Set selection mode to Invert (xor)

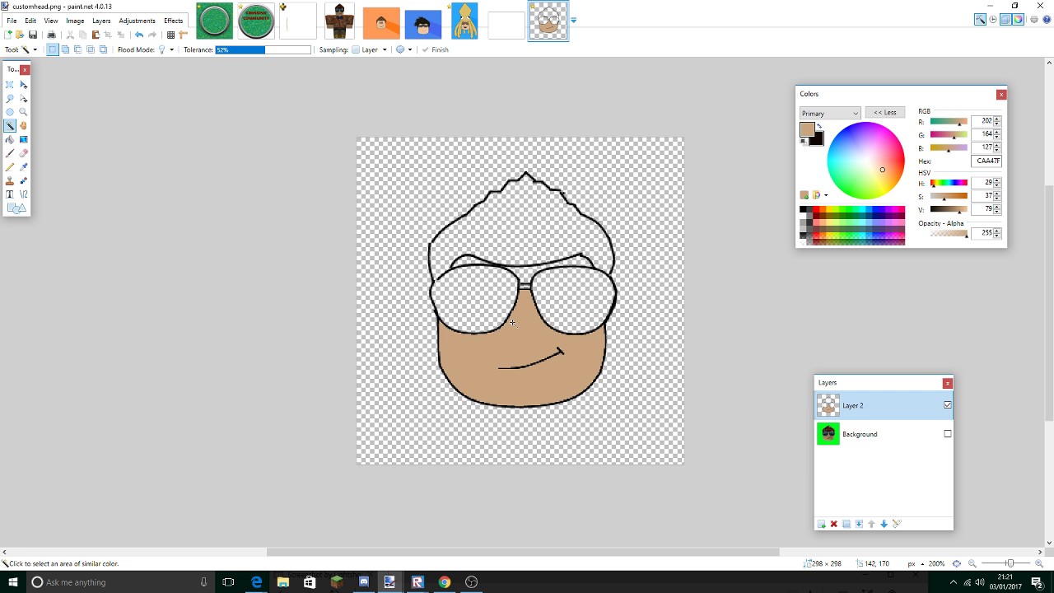[x=103, y=49]
